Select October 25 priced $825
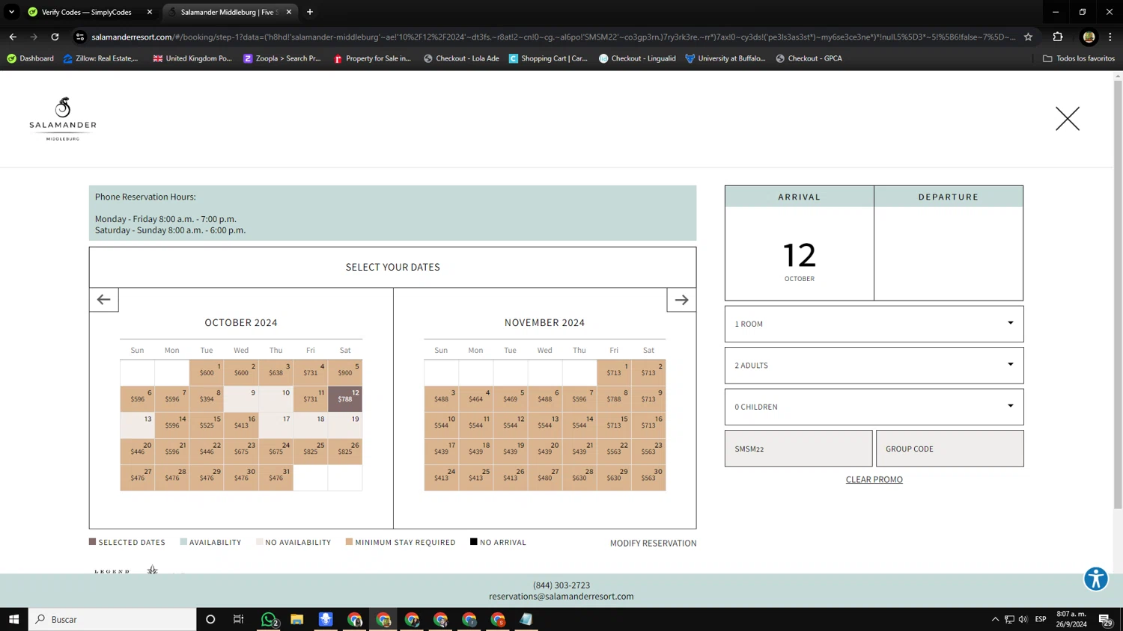This screenshot has height=631, width=1123. click(x=311, y=451)
